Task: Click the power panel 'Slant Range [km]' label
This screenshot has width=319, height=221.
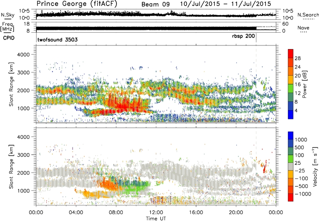Action: 11,84
